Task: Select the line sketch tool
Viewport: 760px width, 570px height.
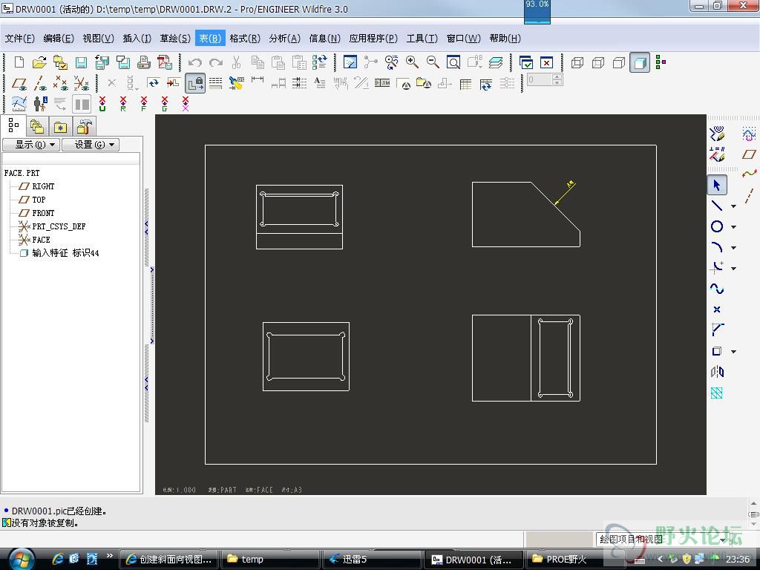Action: (717, 206)
